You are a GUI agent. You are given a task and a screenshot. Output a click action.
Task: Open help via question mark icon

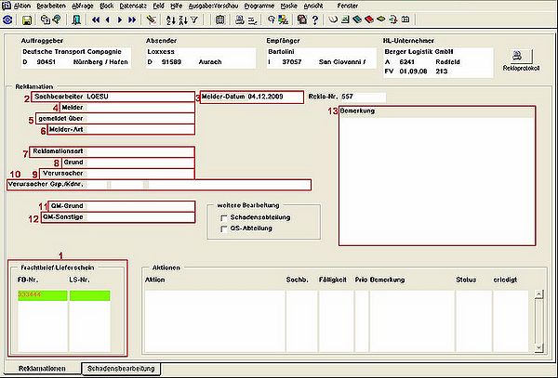pos(315,20)
